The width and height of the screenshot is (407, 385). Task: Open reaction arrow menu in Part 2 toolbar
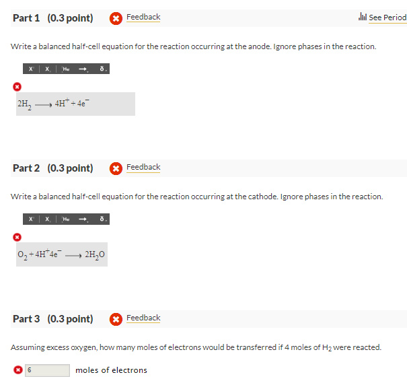(83, 219)
